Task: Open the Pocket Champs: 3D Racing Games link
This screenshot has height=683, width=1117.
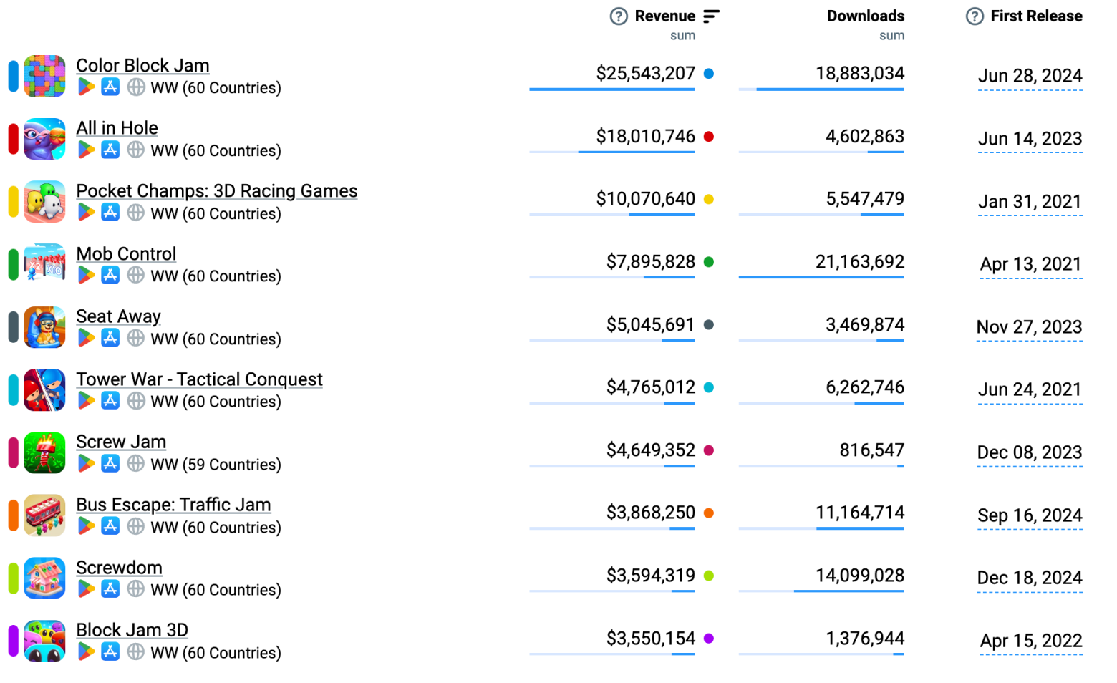Action: coord(216,191)
